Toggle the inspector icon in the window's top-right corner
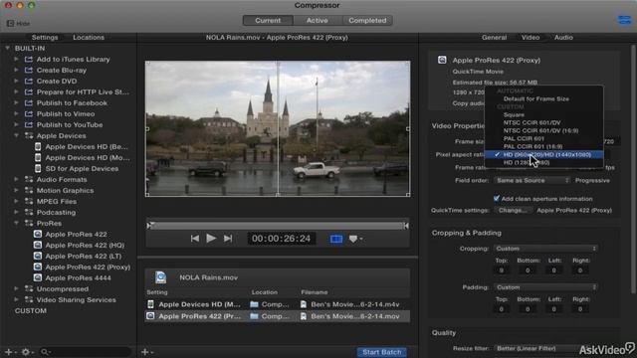The height and width of the screenshot is (358, 637). pos(624,20)
